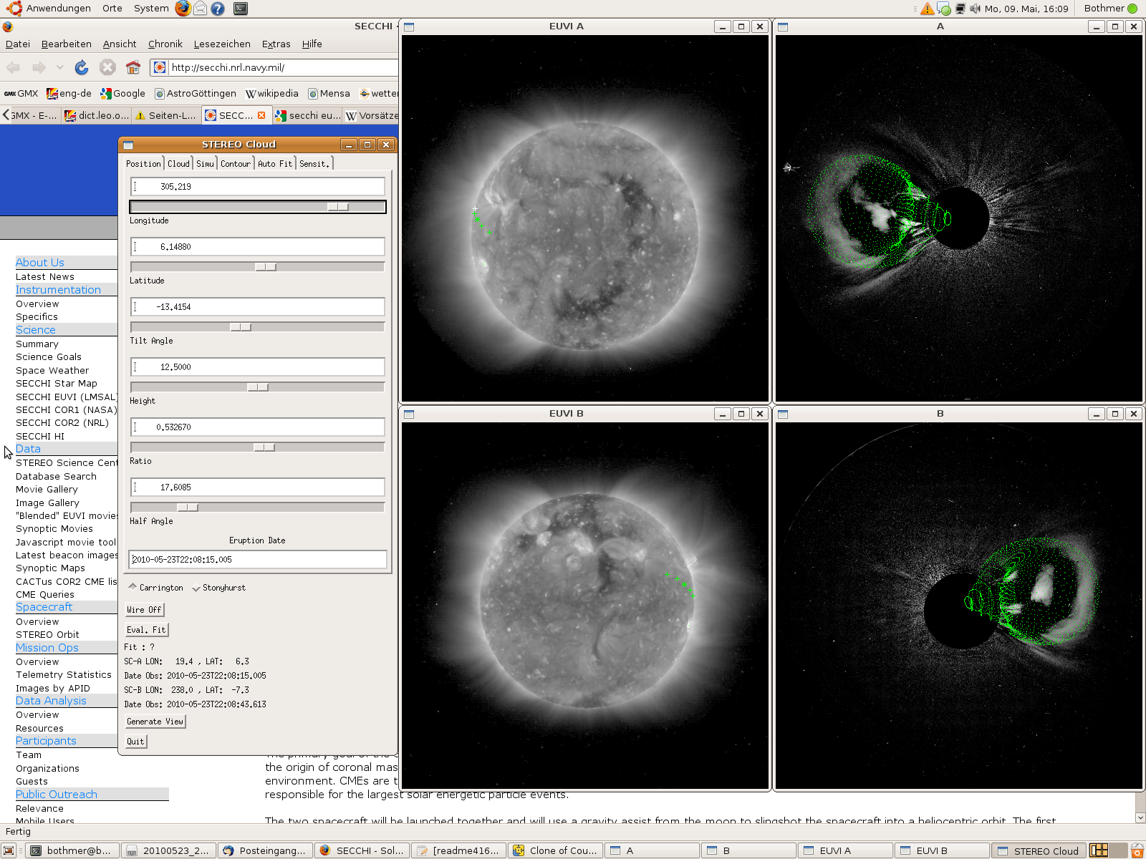
Task: Open the mail launcher in the top panel
Action: 201,9
